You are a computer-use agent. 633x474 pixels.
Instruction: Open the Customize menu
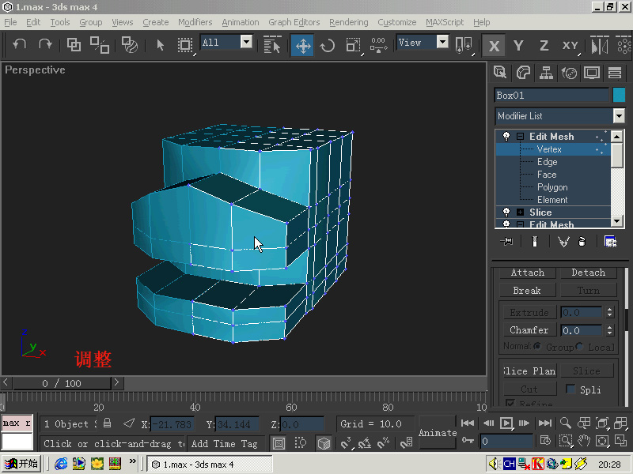397,22
